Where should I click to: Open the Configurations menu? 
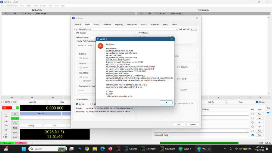click(12, 6)
